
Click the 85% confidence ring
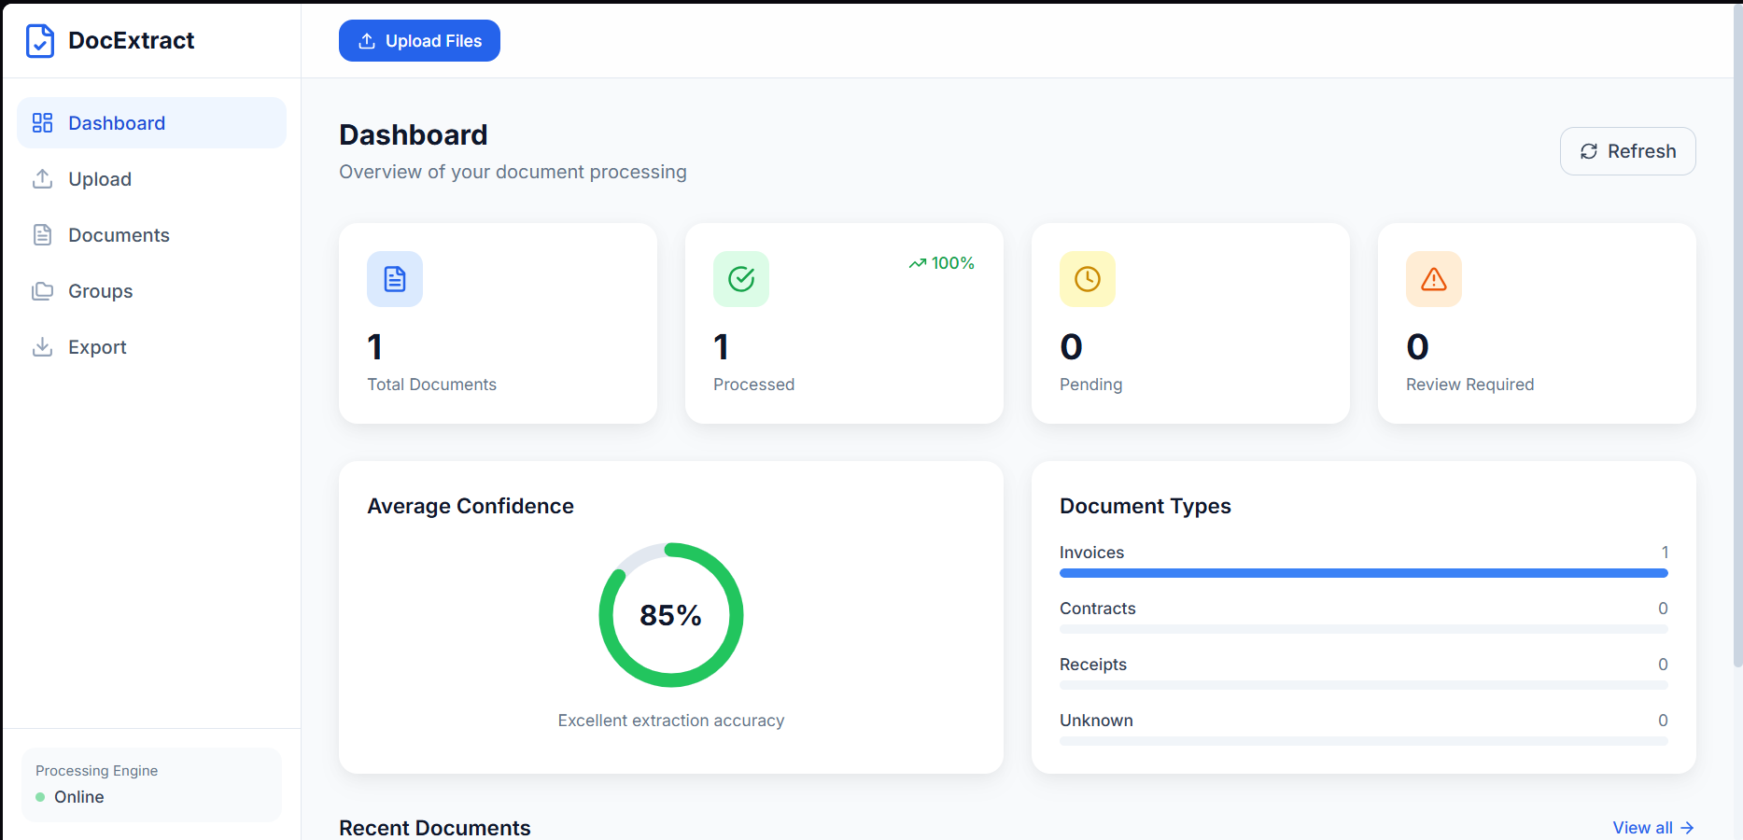click(671, 615)
